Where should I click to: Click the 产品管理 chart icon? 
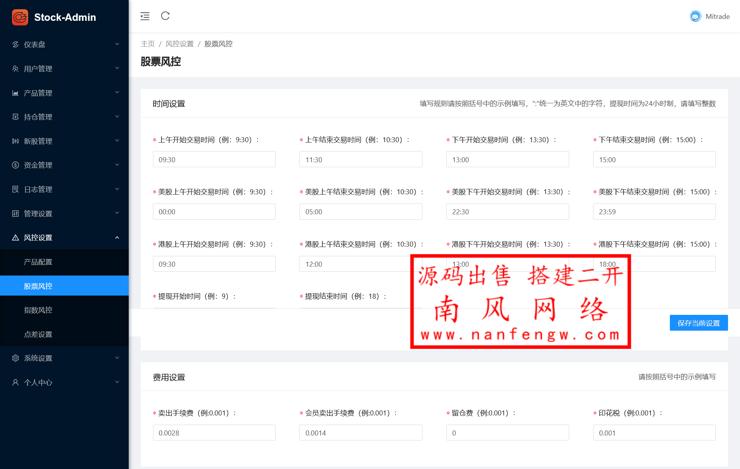(15, 93)
